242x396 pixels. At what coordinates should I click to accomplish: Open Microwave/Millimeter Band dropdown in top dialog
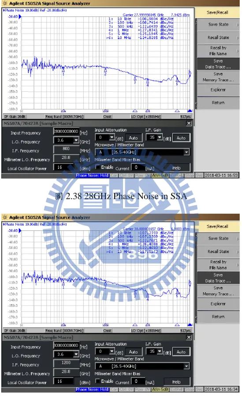[186, 152]
